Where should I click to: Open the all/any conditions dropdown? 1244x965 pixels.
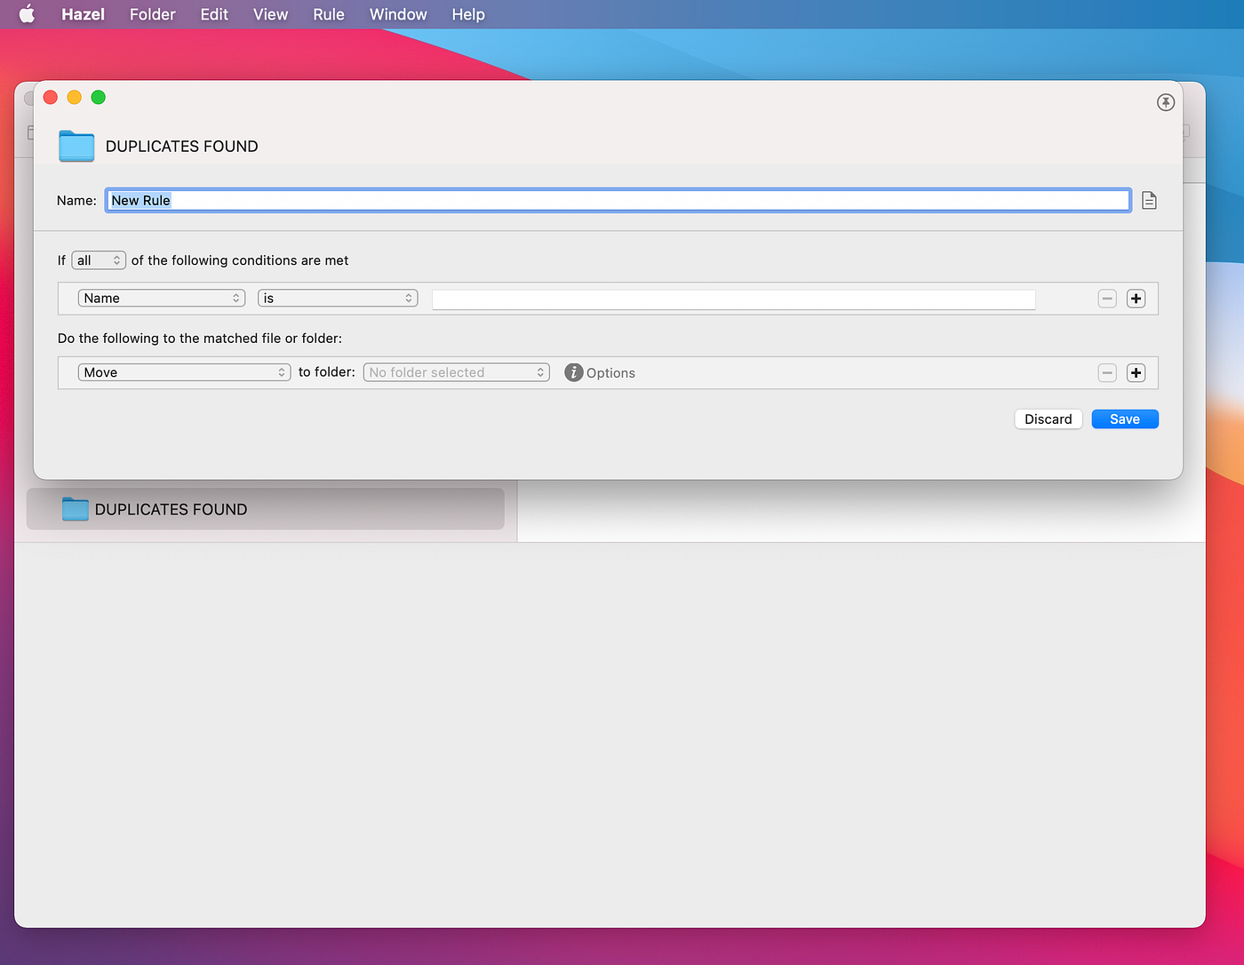(99, 260)
